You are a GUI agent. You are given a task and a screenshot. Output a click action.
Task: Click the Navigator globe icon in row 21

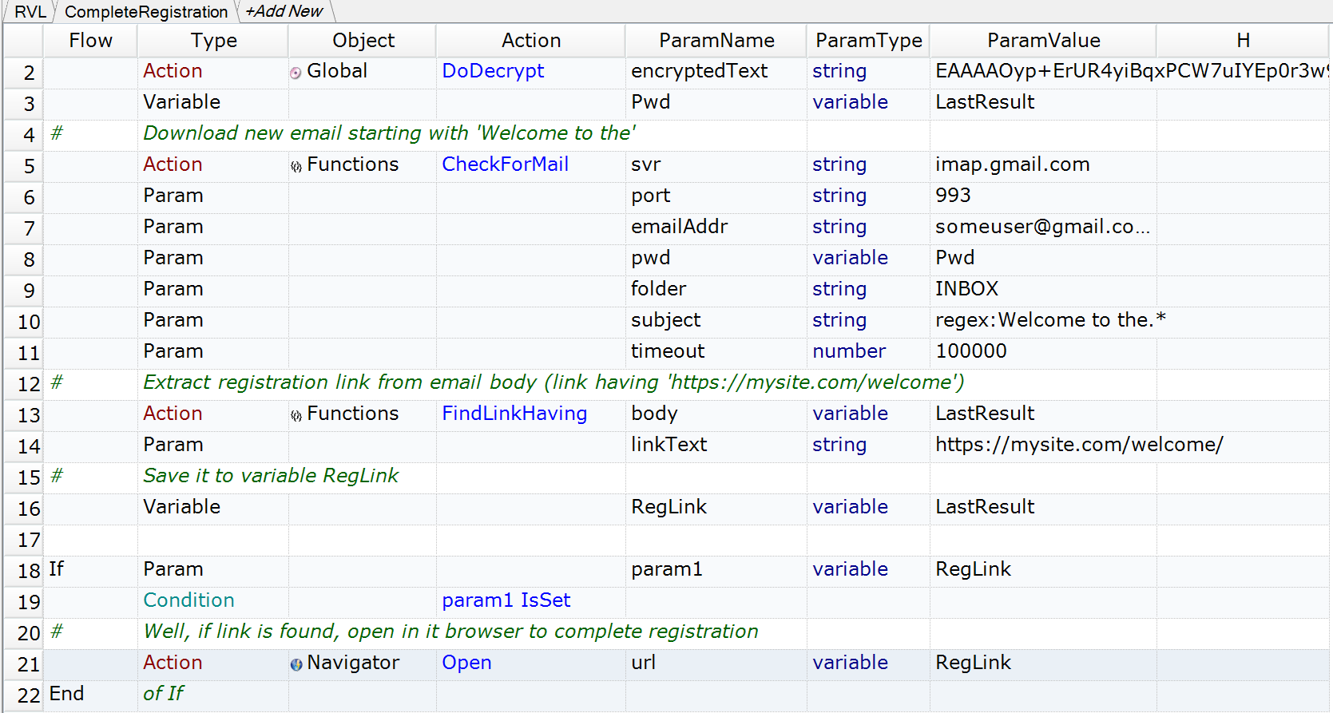(x=296, y=664)
